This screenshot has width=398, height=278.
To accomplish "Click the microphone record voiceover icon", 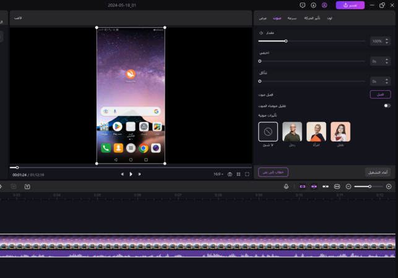I will click(286, 187).
